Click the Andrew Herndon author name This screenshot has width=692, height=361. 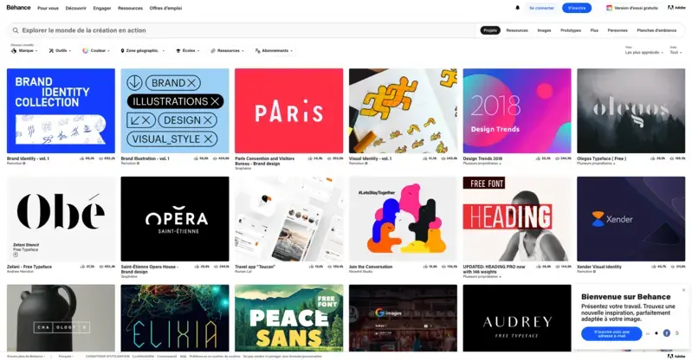[20, 272]
